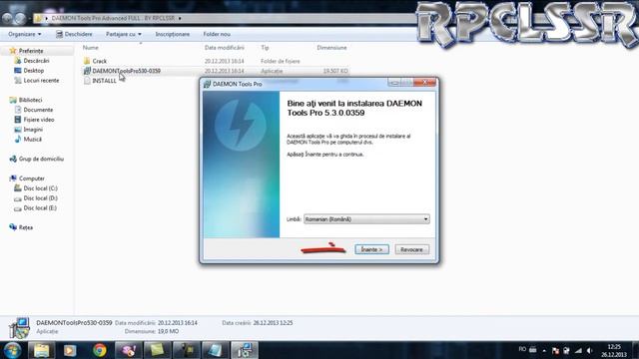Select Grup de domiciliu
The height and width of the screenshot is (359, 639).
click(41, 159)
